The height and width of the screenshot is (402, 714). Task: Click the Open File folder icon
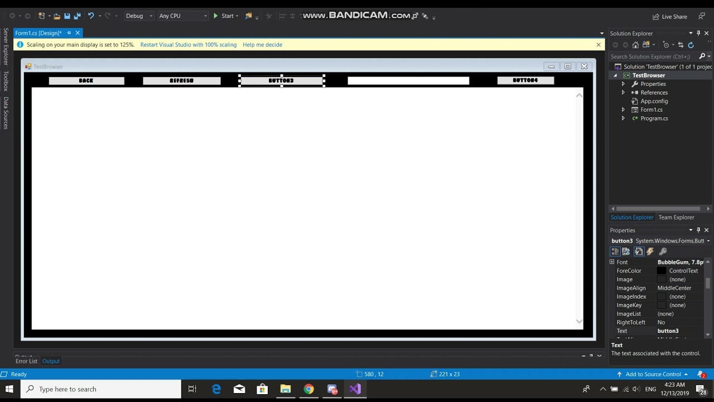click(57, 16)
